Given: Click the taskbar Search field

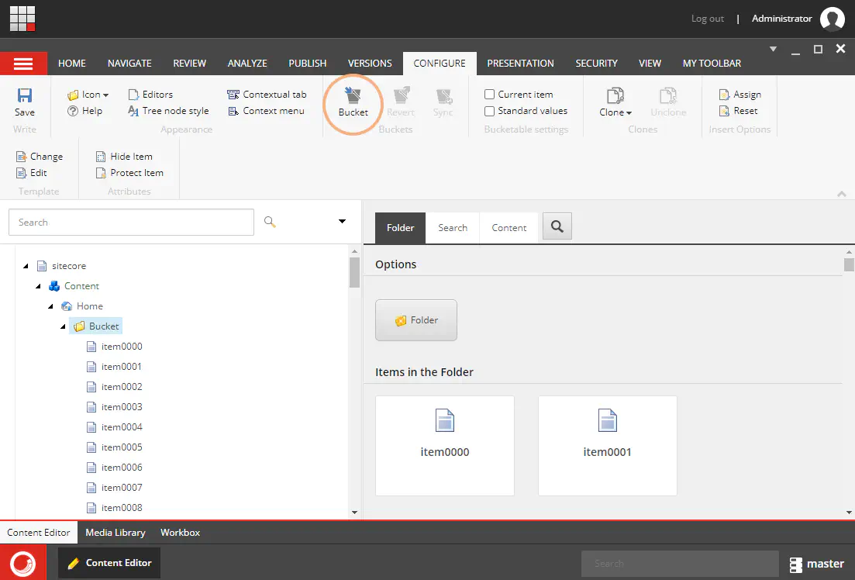Looking at the screenshot, I should (680, 564).
